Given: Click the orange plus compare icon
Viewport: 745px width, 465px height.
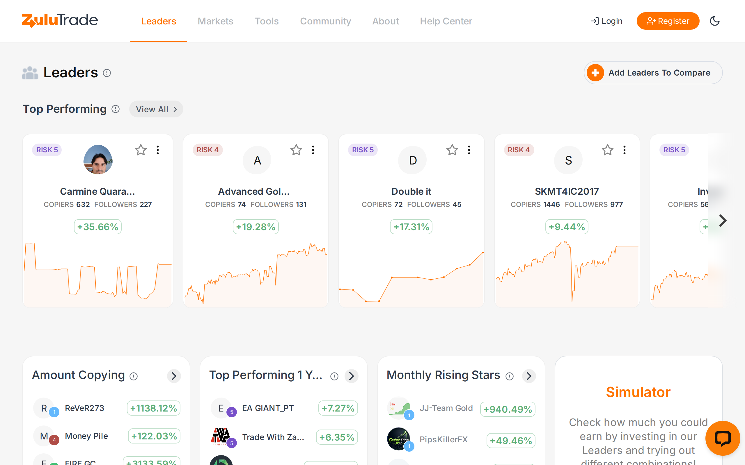Looking at the screenshot, I should (x=595, y=73).
